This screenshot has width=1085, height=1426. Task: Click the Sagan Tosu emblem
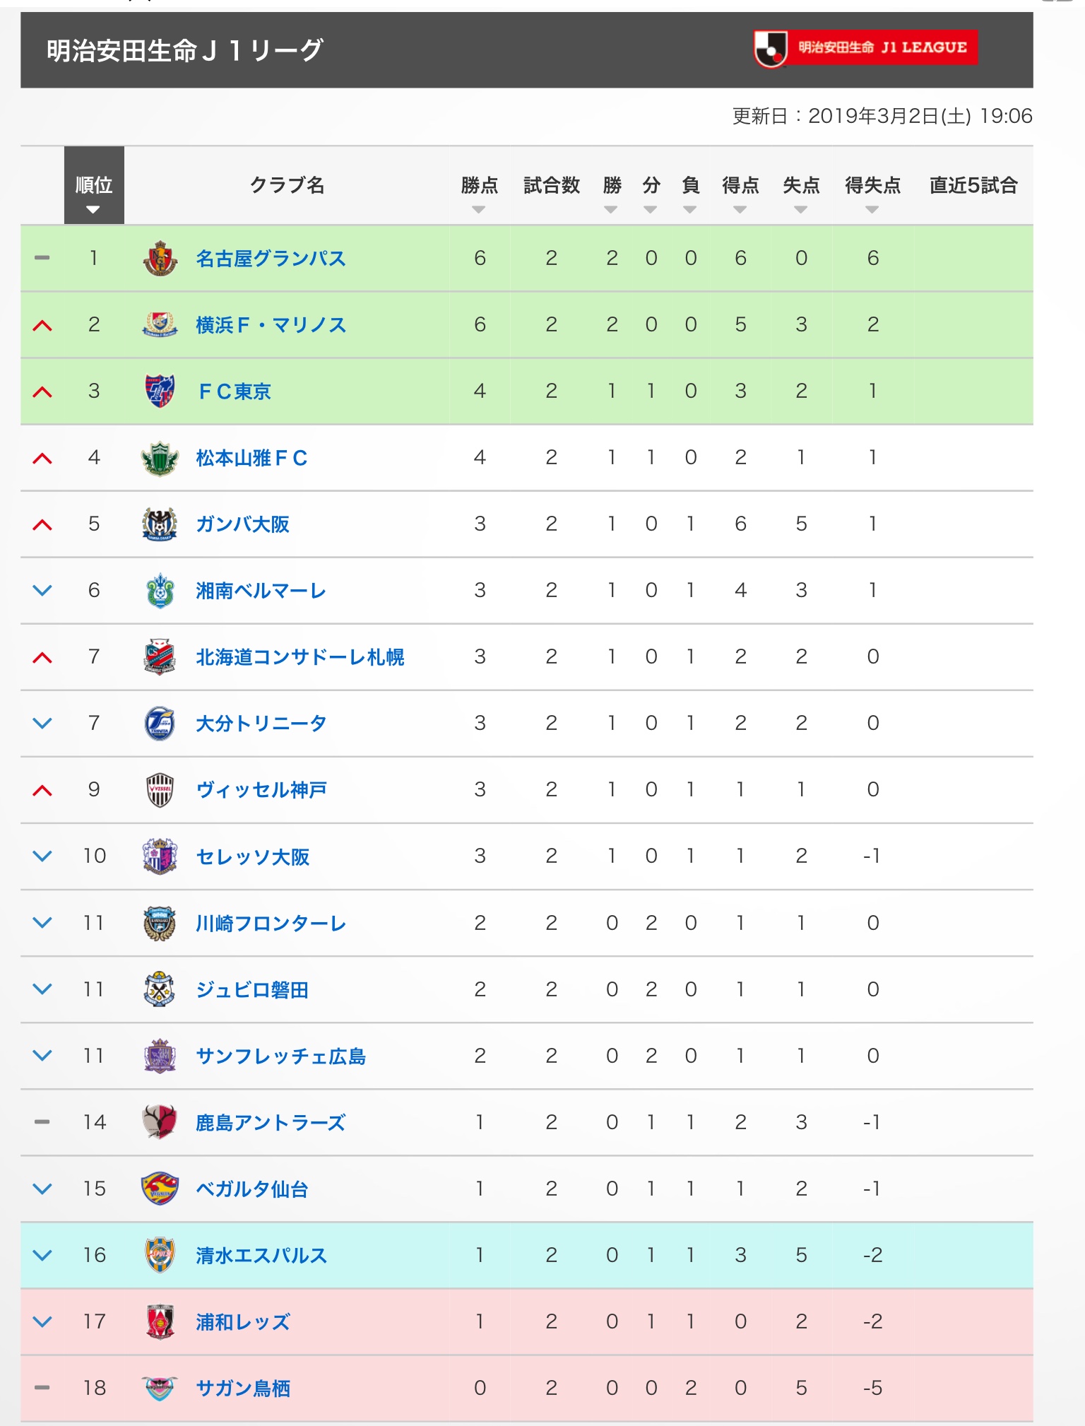pyautogui.click(x=160, y=1388)
